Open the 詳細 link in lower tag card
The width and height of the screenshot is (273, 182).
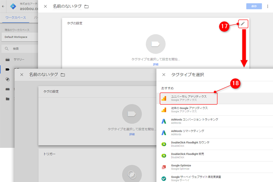pos(132,134)
